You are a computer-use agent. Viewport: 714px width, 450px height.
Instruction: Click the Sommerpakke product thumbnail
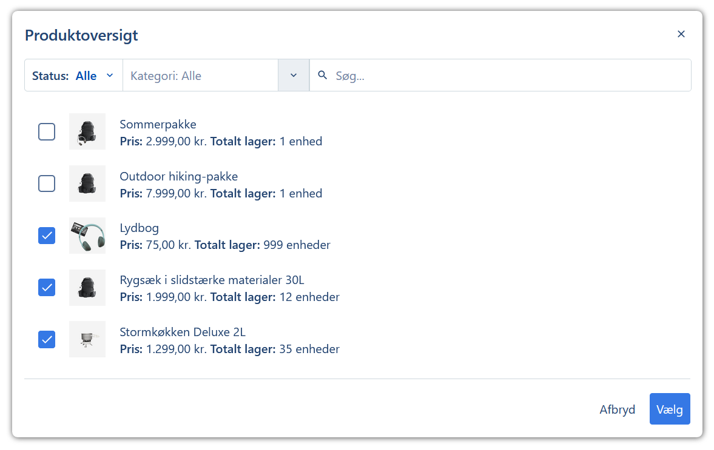click(87, 131)
